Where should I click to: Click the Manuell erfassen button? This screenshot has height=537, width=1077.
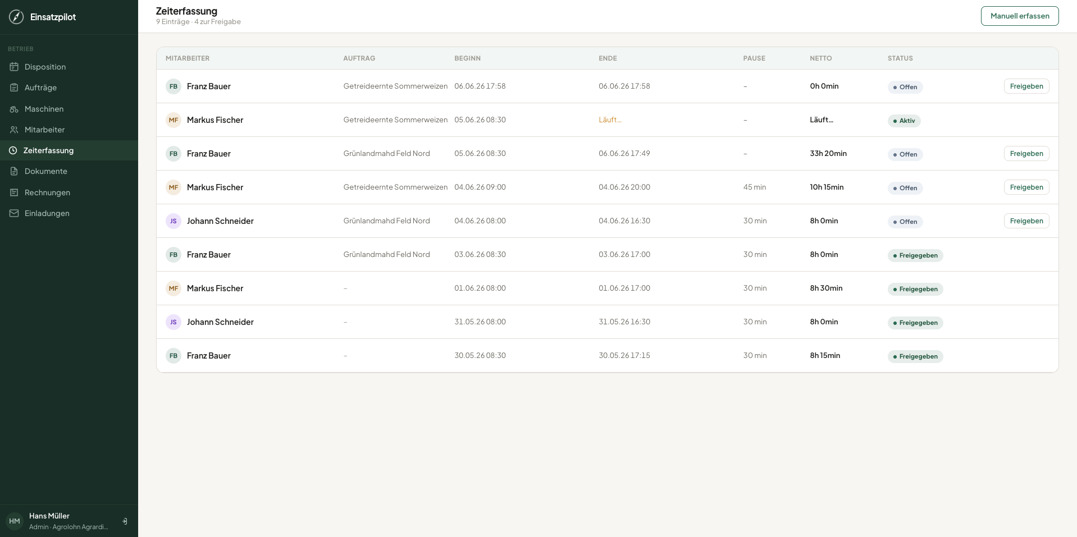[x=1020, y=16]
